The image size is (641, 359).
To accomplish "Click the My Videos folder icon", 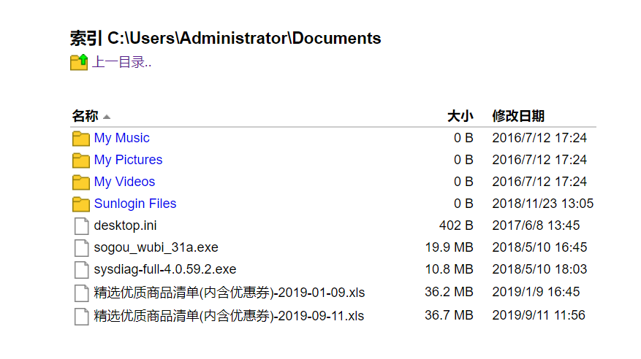I will [81, 182].
